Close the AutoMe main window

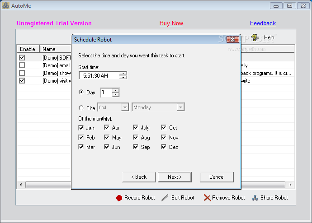(x=303, y=6)
